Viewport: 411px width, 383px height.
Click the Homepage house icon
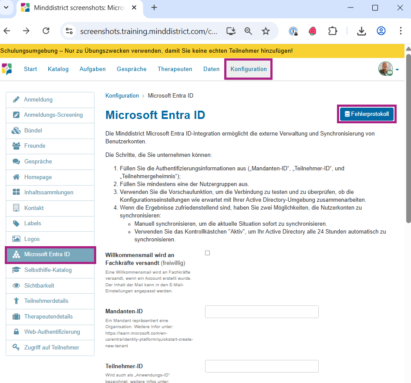[16, 177]
